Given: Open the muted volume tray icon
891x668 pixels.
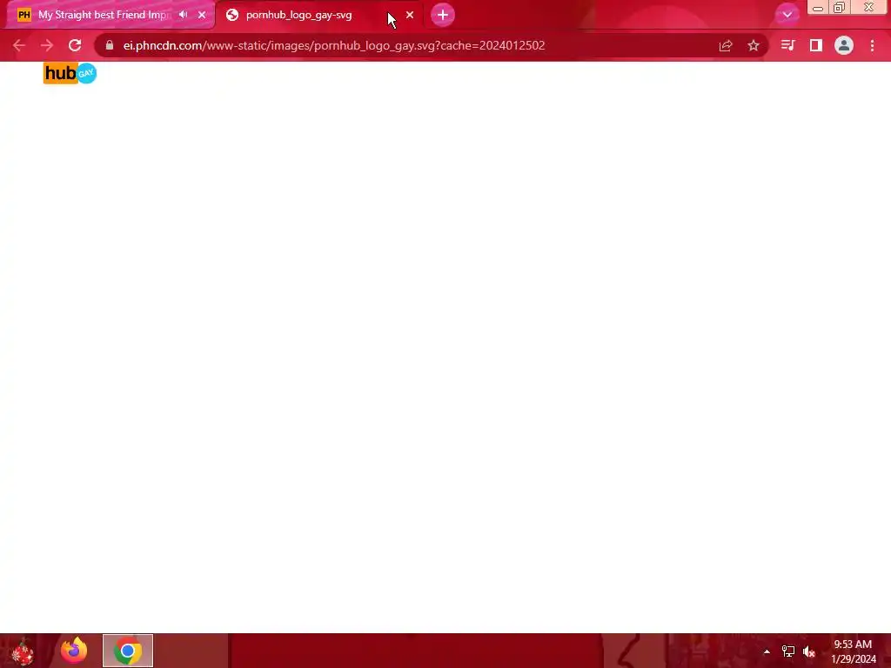Looking at the screenshot, I should 809,651.
